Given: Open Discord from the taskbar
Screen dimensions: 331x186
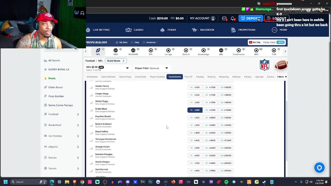Looking at the screenshot, I should 128,182.
